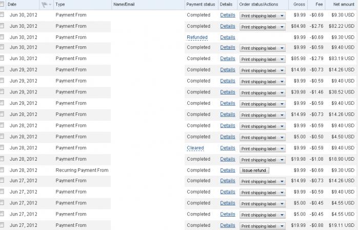Viewport: 358px width, 230px height.
Task: Click the Gross column header
Action: (x=299, y=4)
